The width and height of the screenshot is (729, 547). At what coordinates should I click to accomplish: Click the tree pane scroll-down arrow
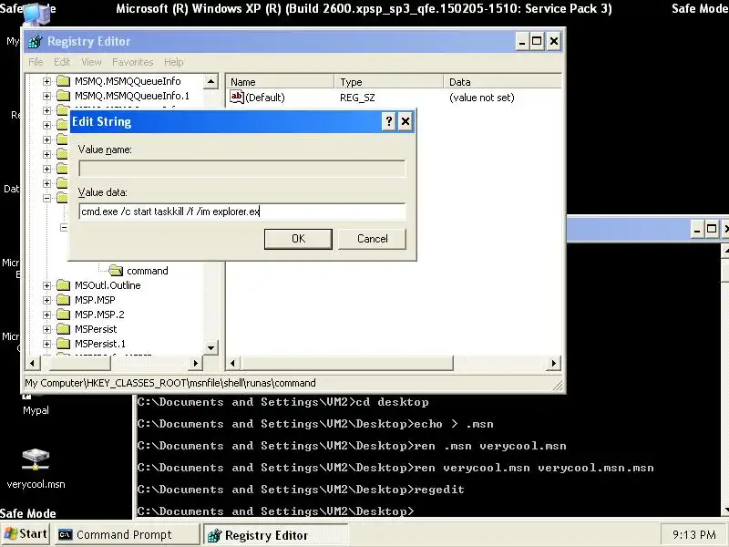[x=210, y=347]
